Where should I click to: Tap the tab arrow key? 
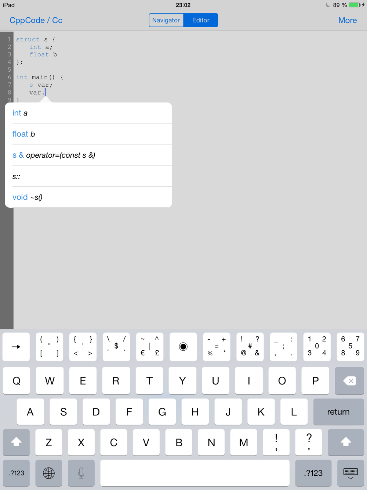[x=16, y=347]
